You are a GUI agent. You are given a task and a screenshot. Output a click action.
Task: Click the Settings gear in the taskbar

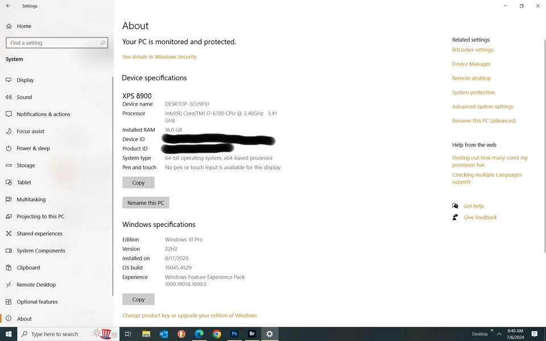coord(270,334)
